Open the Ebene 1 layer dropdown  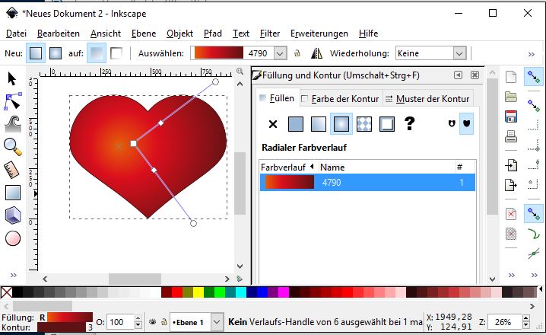tap(217, 322)
